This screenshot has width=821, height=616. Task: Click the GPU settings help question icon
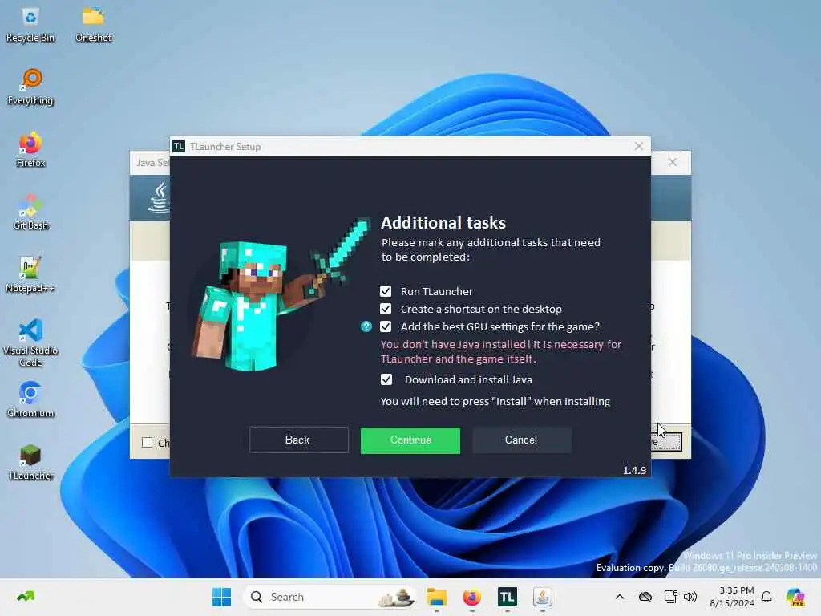(x=366, y=327)
